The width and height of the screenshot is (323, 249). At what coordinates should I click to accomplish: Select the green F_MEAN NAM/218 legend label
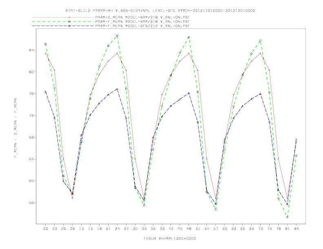[143, 22]
